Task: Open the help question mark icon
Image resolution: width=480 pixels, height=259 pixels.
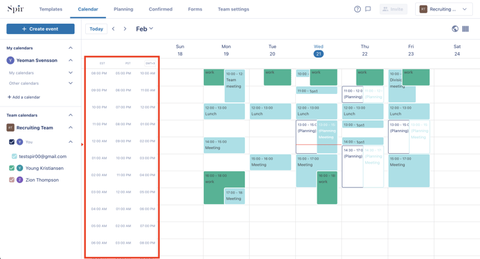Action: (x=357, y=9)
